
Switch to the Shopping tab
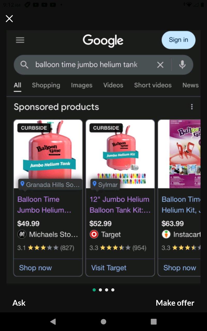(46, 85)
